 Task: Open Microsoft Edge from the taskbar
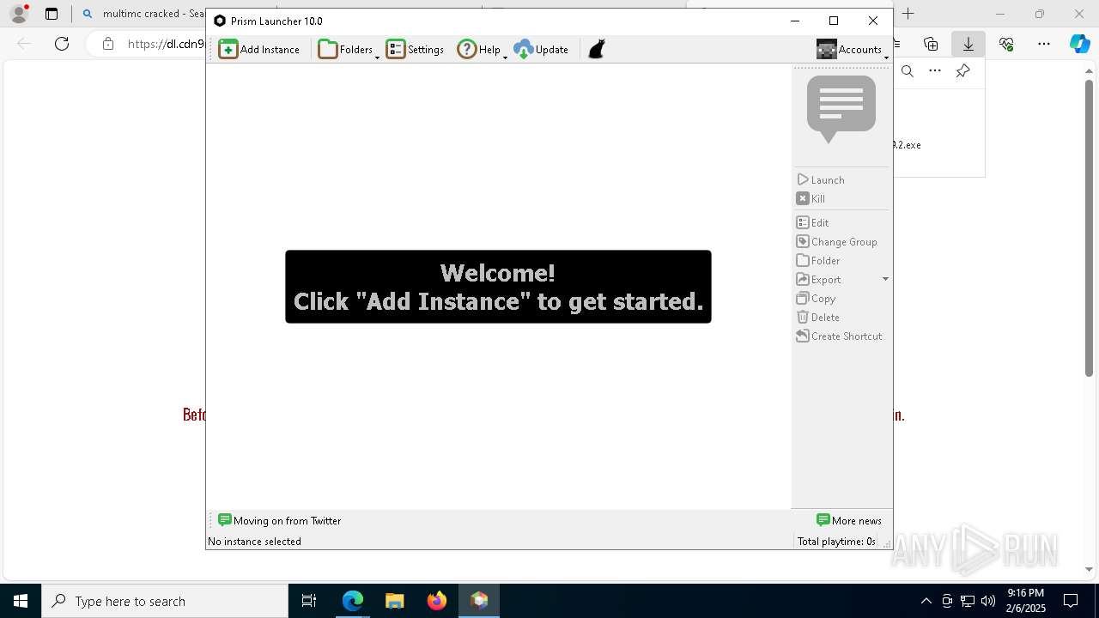click(353, 601)
